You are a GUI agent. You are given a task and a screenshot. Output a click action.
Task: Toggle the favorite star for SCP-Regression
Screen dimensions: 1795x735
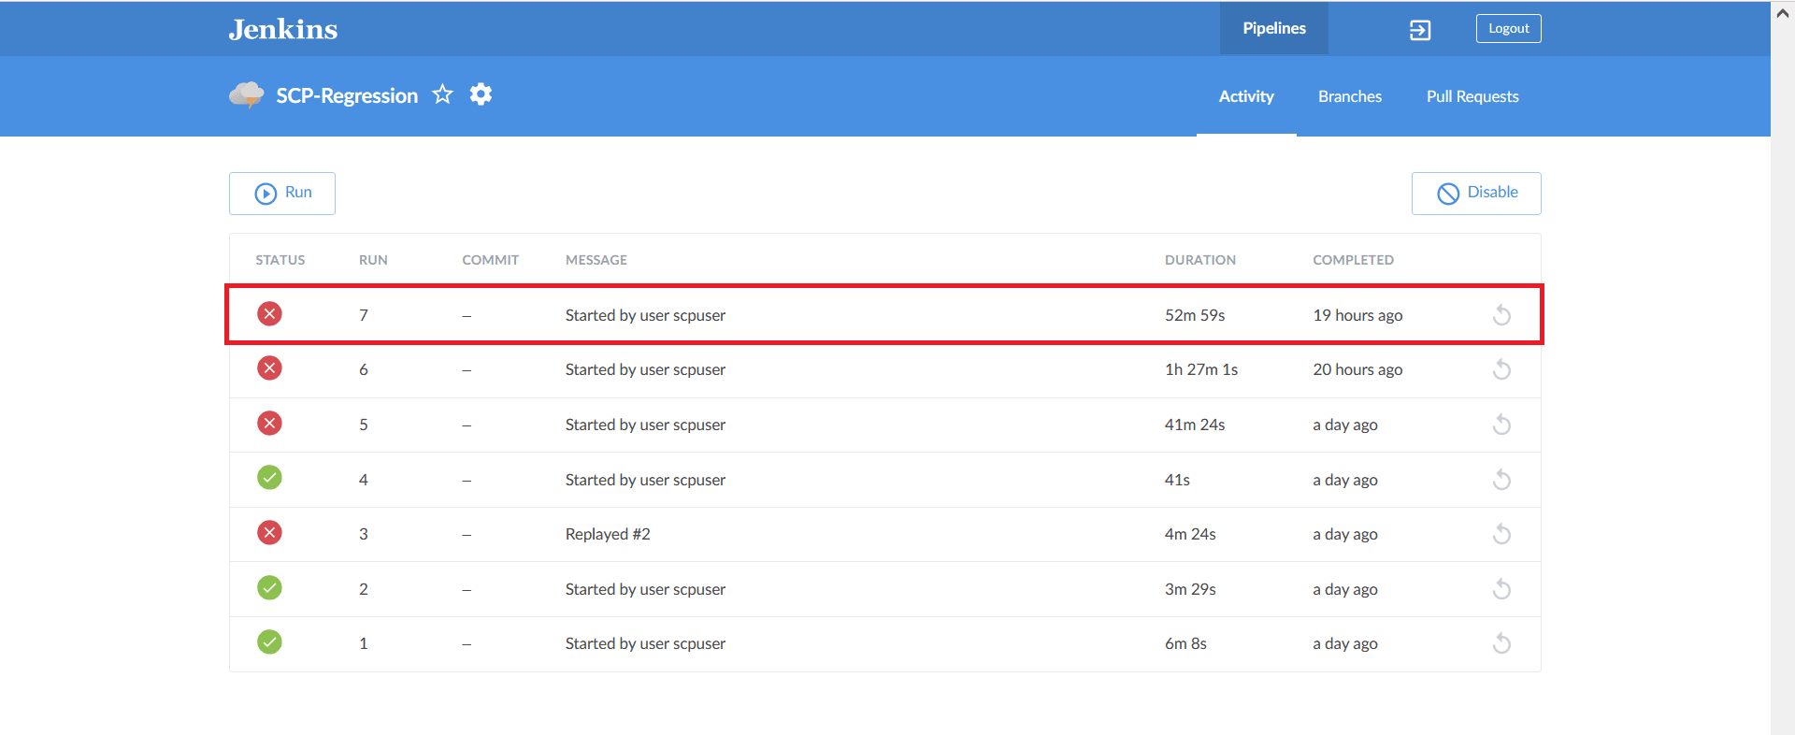click(443, 94)
